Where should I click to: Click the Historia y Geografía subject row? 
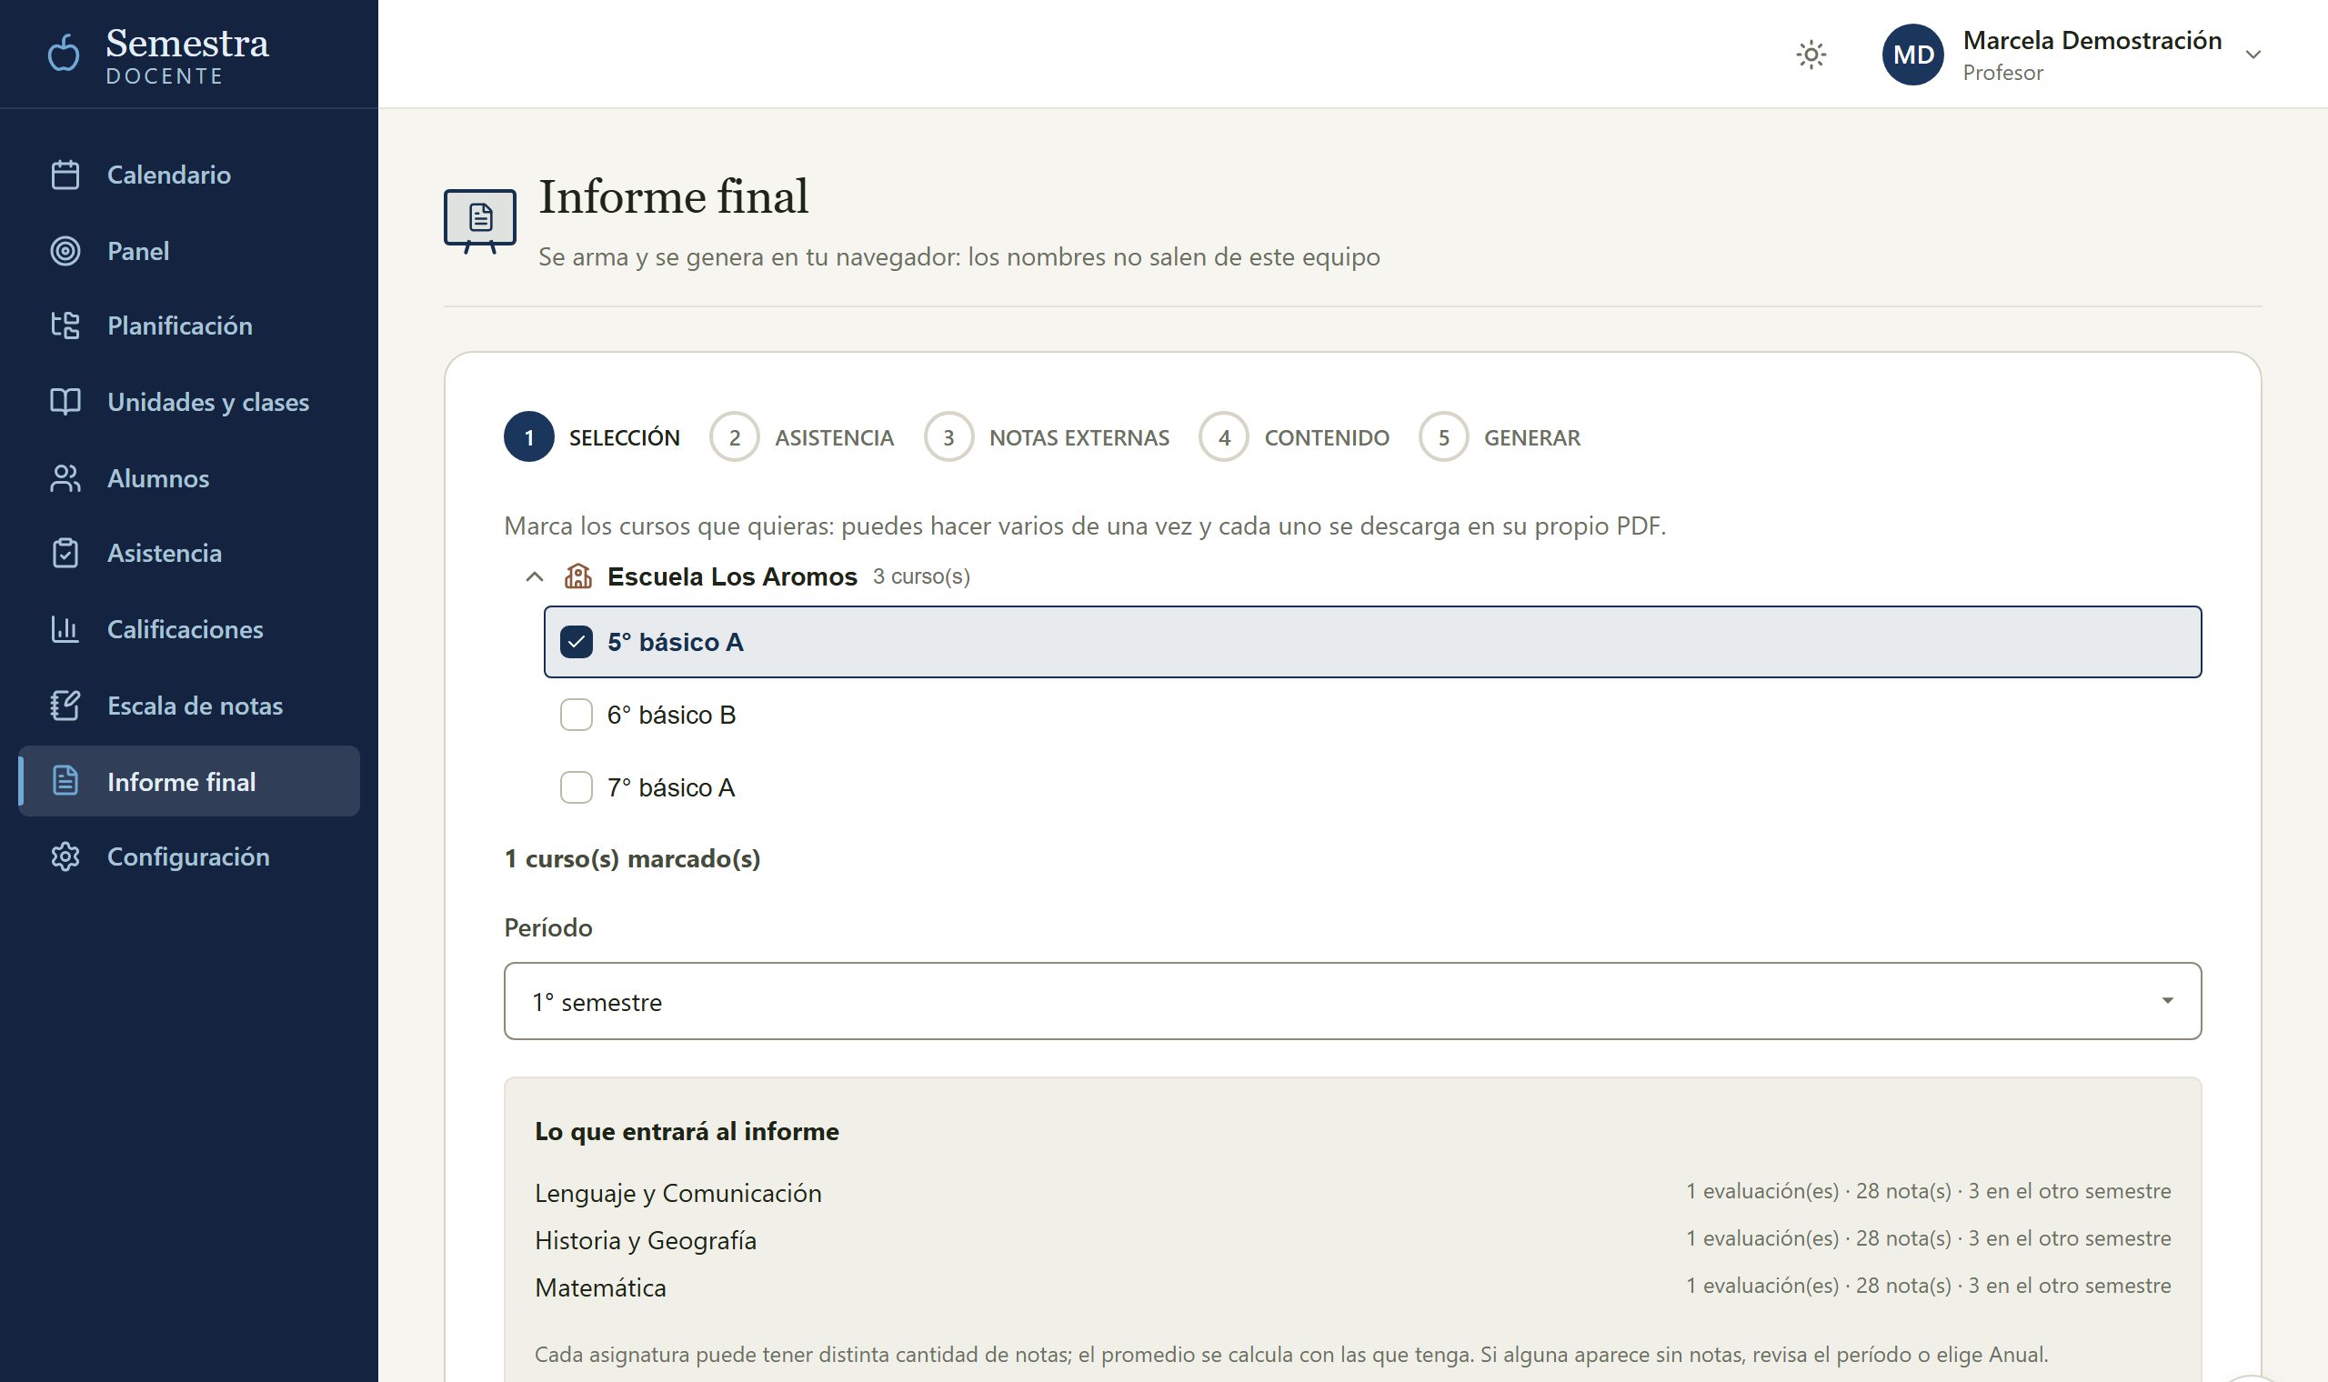click(x=1352, y=1239)
